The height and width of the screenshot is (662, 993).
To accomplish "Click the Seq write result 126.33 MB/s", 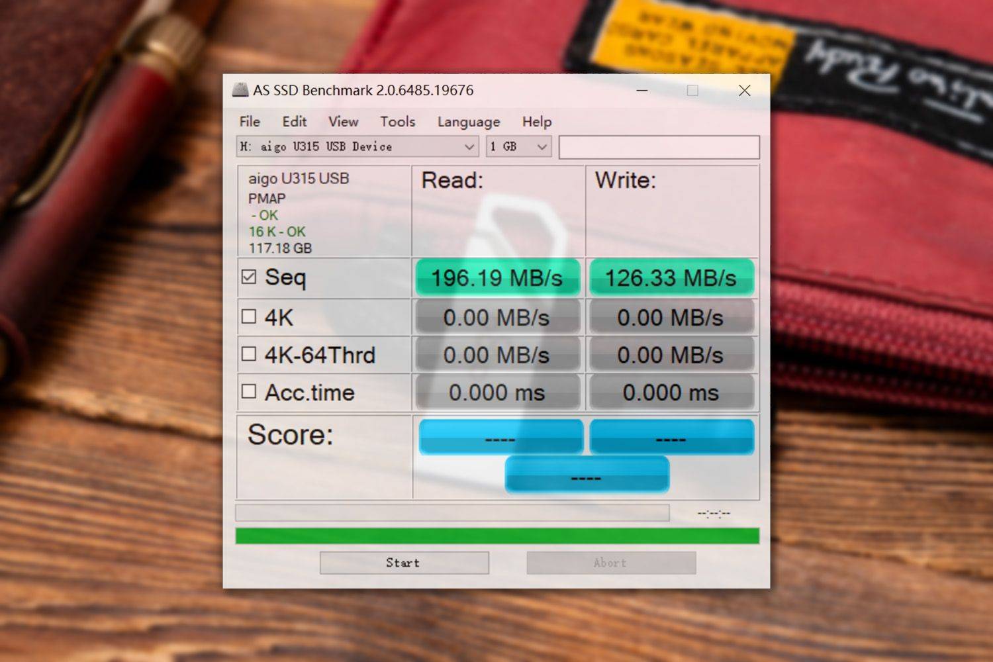I will point(671,277).
